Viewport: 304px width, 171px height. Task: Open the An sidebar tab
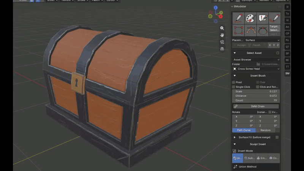coord(287,27)
